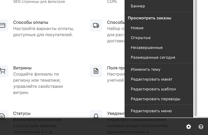The image size is (208, 135).
Task: Select Баннер menu entry
Action: (159, 6)
